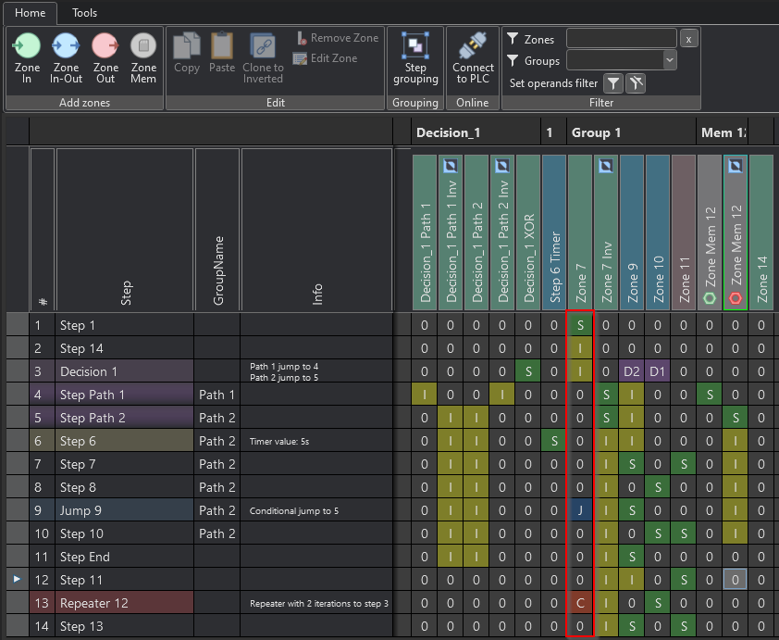
Task: Click the D2 cell in Decision 1 row
Action: click(632, 371)
